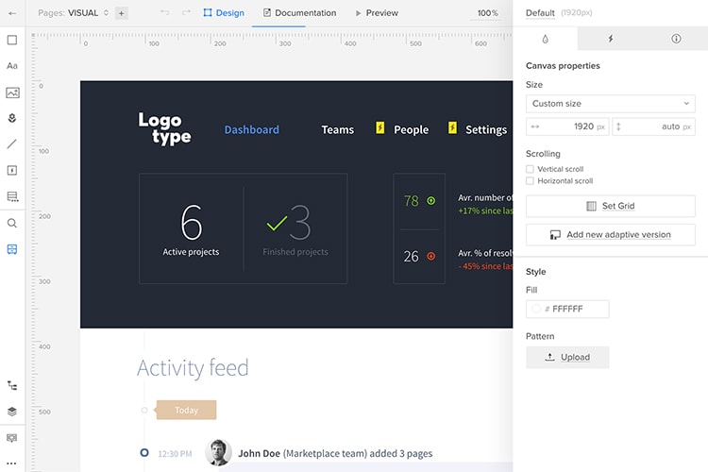Viewport: 708px width, 472px height.
Task: Click green up-arrow indicator next to 78
Action: pyautogui.click(x=431, y=200)
